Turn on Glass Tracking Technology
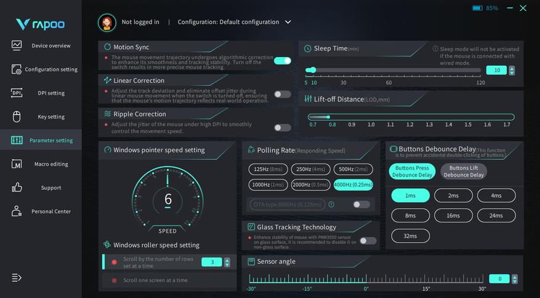 (368, 241)
